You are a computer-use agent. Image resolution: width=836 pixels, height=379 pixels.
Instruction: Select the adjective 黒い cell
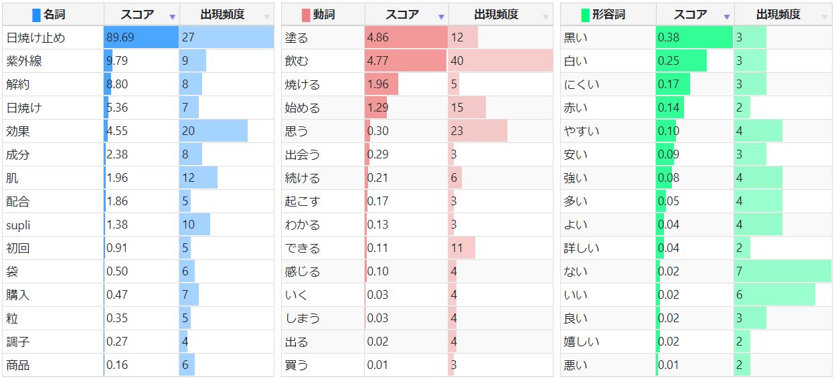608,37
